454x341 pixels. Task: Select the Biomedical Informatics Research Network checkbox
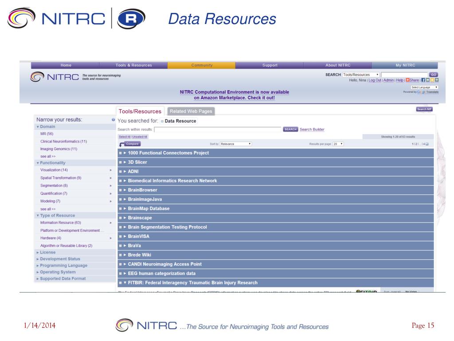(x=121, y=181)
